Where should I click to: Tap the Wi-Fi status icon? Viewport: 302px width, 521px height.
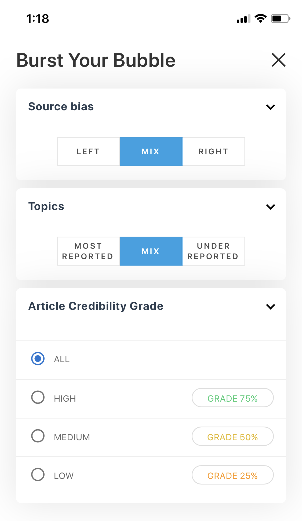click(x=260, y=19)
